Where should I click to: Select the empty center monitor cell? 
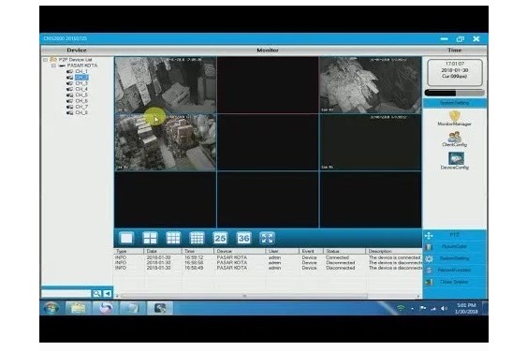[x=268, y=142]
